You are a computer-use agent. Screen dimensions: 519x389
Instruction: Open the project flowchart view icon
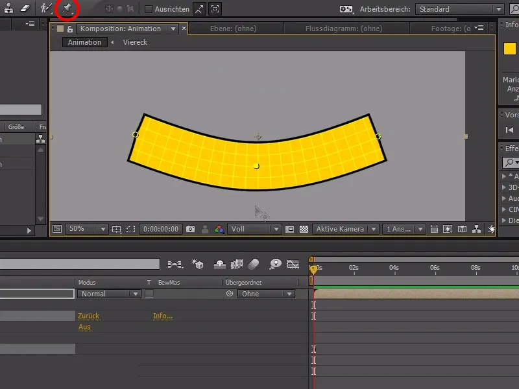(40, 139)
